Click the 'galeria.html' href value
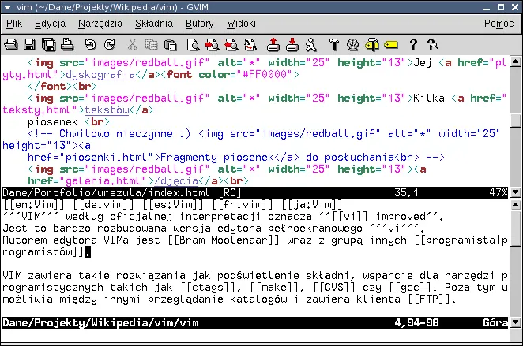 103,180
